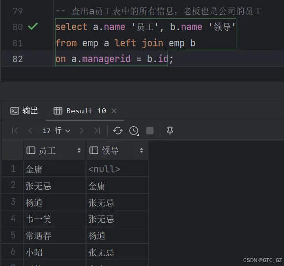Click the 小昭 employee cell

(x=55, y=252)
